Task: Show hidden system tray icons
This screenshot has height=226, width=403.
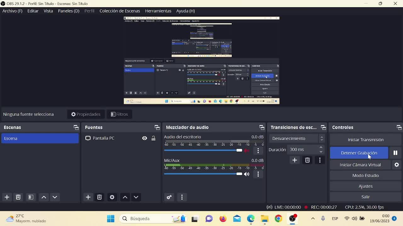Action: tap(313, 218)
